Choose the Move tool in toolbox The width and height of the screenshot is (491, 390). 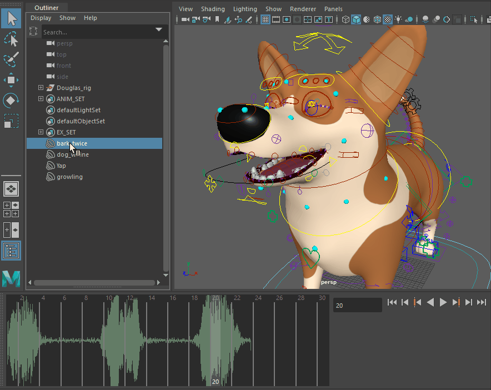pyautogui.click(x=11, y=80)
